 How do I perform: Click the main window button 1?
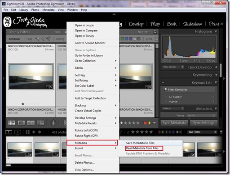[9, 132]
